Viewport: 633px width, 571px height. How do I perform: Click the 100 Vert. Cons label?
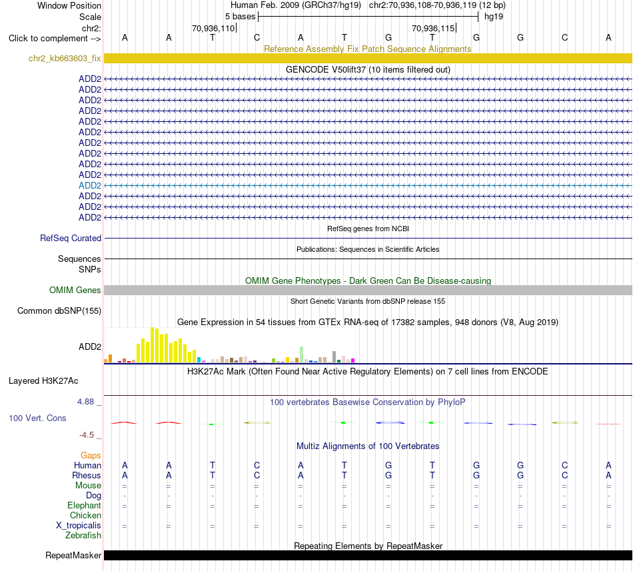tap(37, 418)
